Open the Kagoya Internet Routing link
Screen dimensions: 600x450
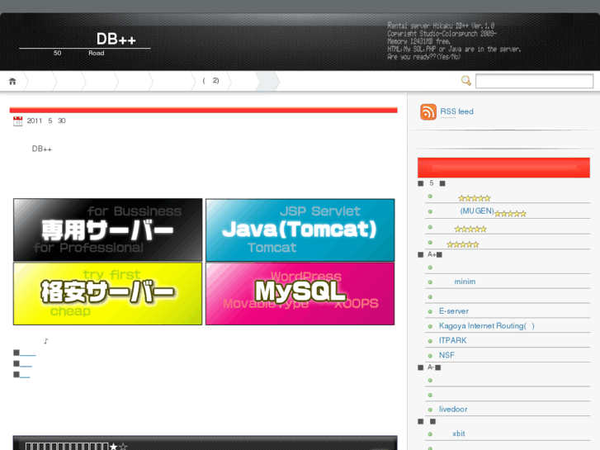486,326
